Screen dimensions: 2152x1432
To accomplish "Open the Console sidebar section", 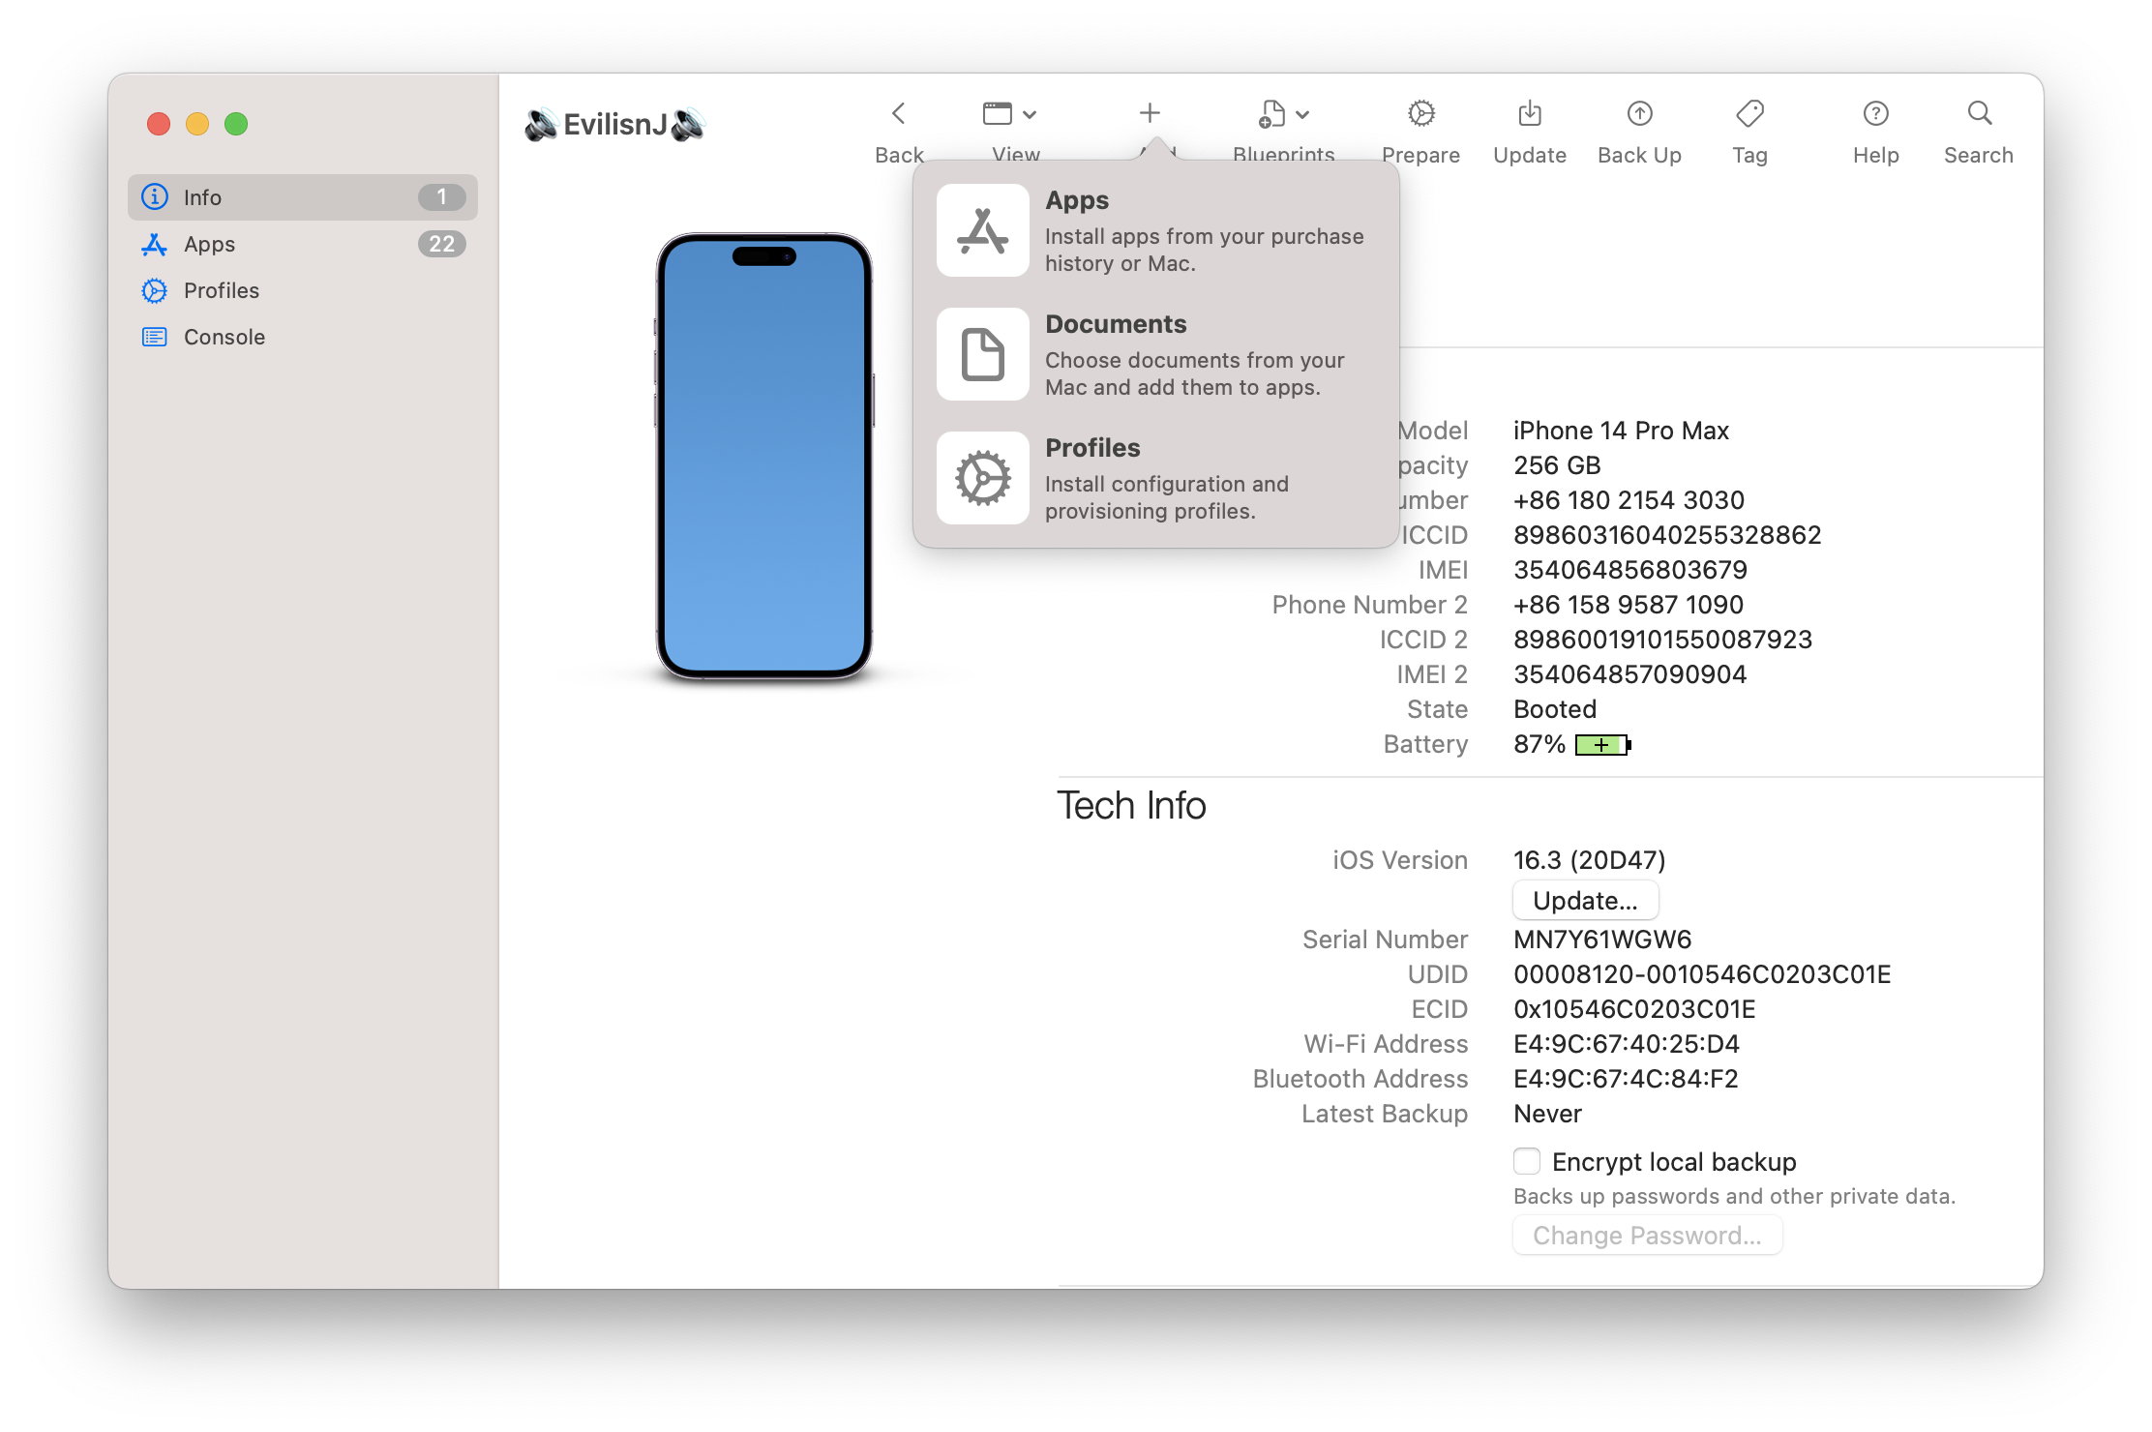I will point(224,337).
